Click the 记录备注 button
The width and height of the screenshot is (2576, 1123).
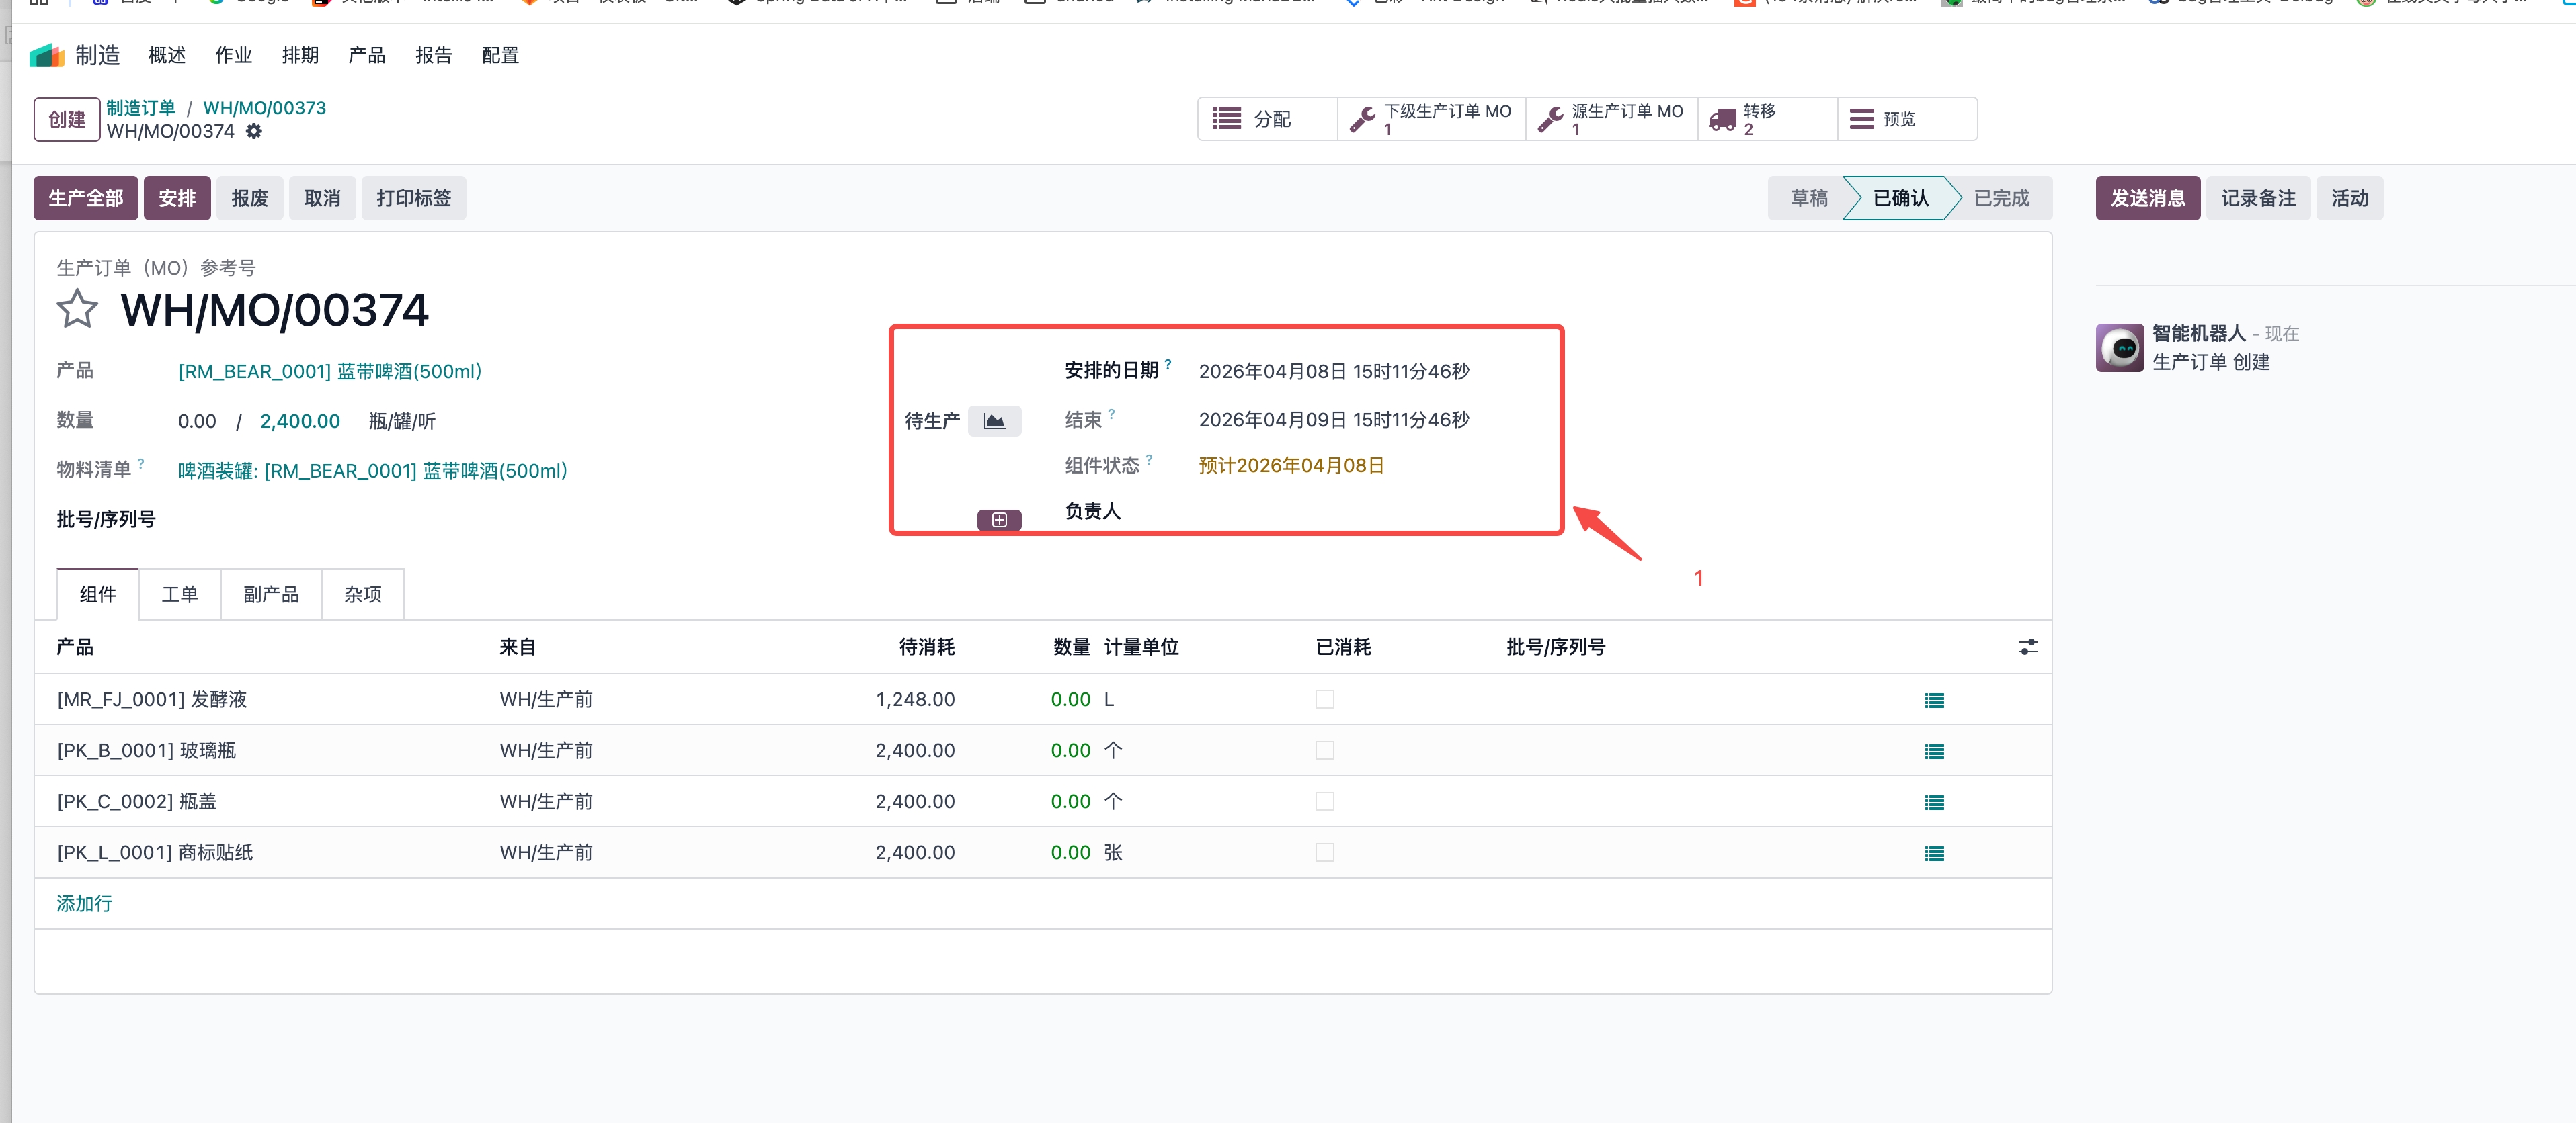click(x=2258, y=198)
